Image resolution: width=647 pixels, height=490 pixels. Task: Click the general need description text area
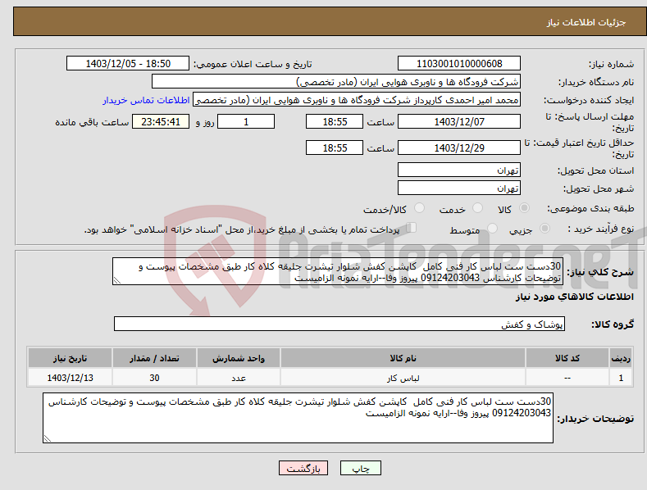pos(337,271)
